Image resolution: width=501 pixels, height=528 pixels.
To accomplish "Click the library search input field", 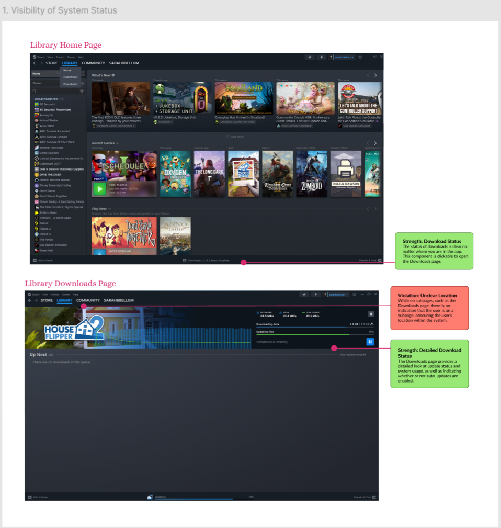I will click(57, 91).
